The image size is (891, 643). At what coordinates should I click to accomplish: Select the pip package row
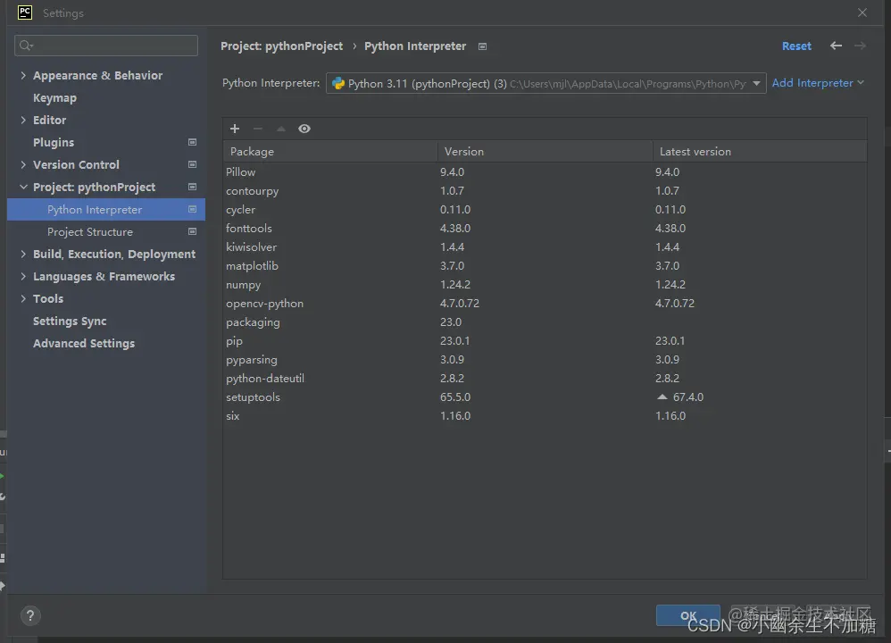coord(545,340)
